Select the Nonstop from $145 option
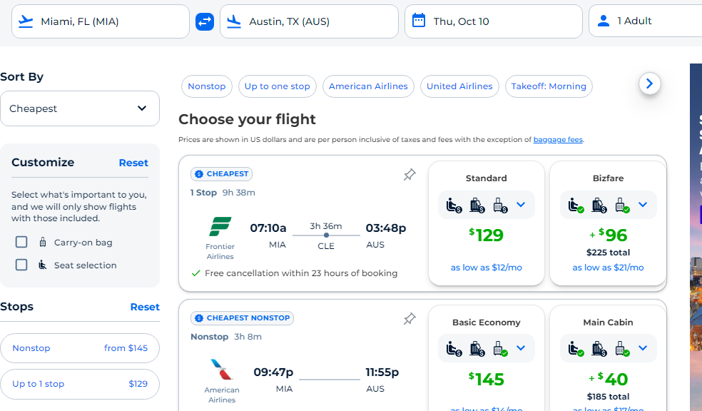Image resolution: width=702 pixels, height=411 pixels. click(x=80, y=348)
